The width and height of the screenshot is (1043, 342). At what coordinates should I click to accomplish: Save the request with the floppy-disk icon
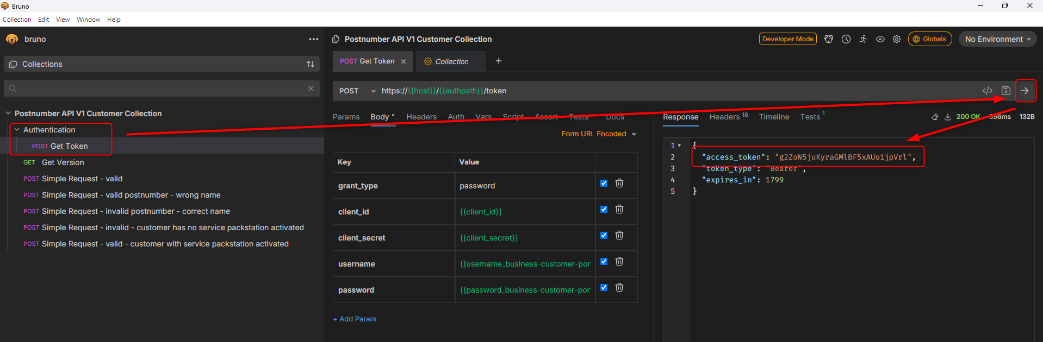tap(1006, 91)
